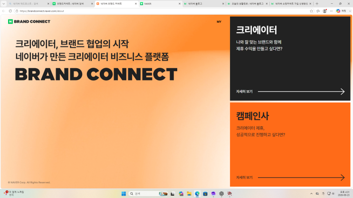Select the 캠페인사 card heading

(252, 116)
